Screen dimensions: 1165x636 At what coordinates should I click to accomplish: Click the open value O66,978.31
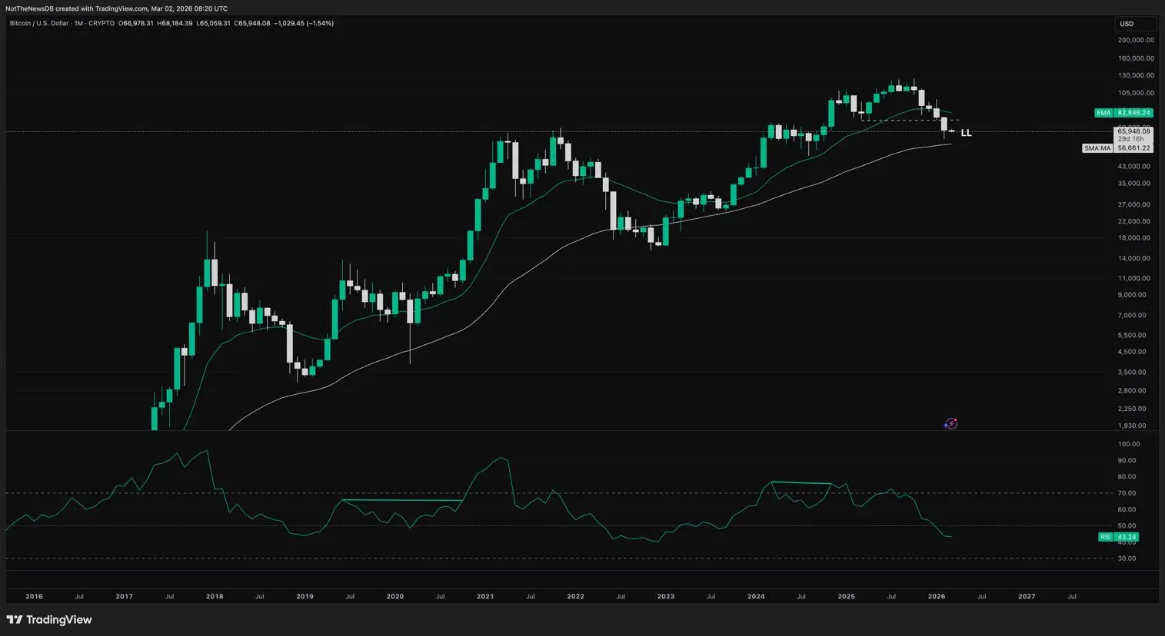tap(136, 23)
